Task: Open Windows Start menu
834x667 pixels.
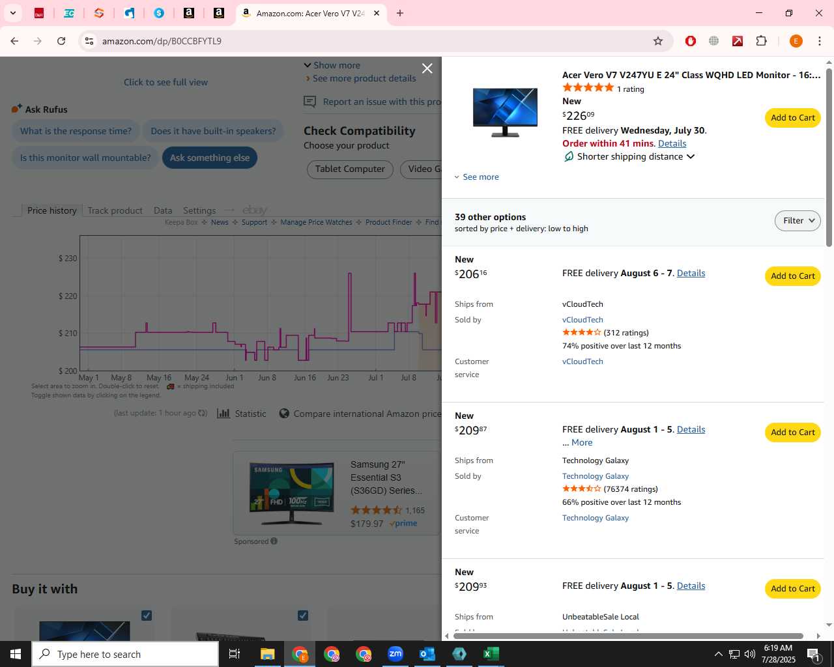Action: click(x=16, y=654)
